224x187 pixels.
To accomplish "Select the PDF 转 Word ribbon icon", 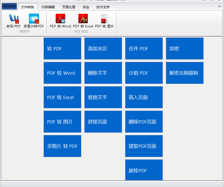I will [x=60, y=19].
